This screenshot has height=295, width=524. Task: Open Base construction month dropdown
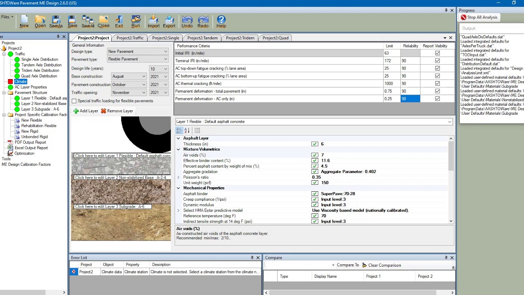point(144,77)
